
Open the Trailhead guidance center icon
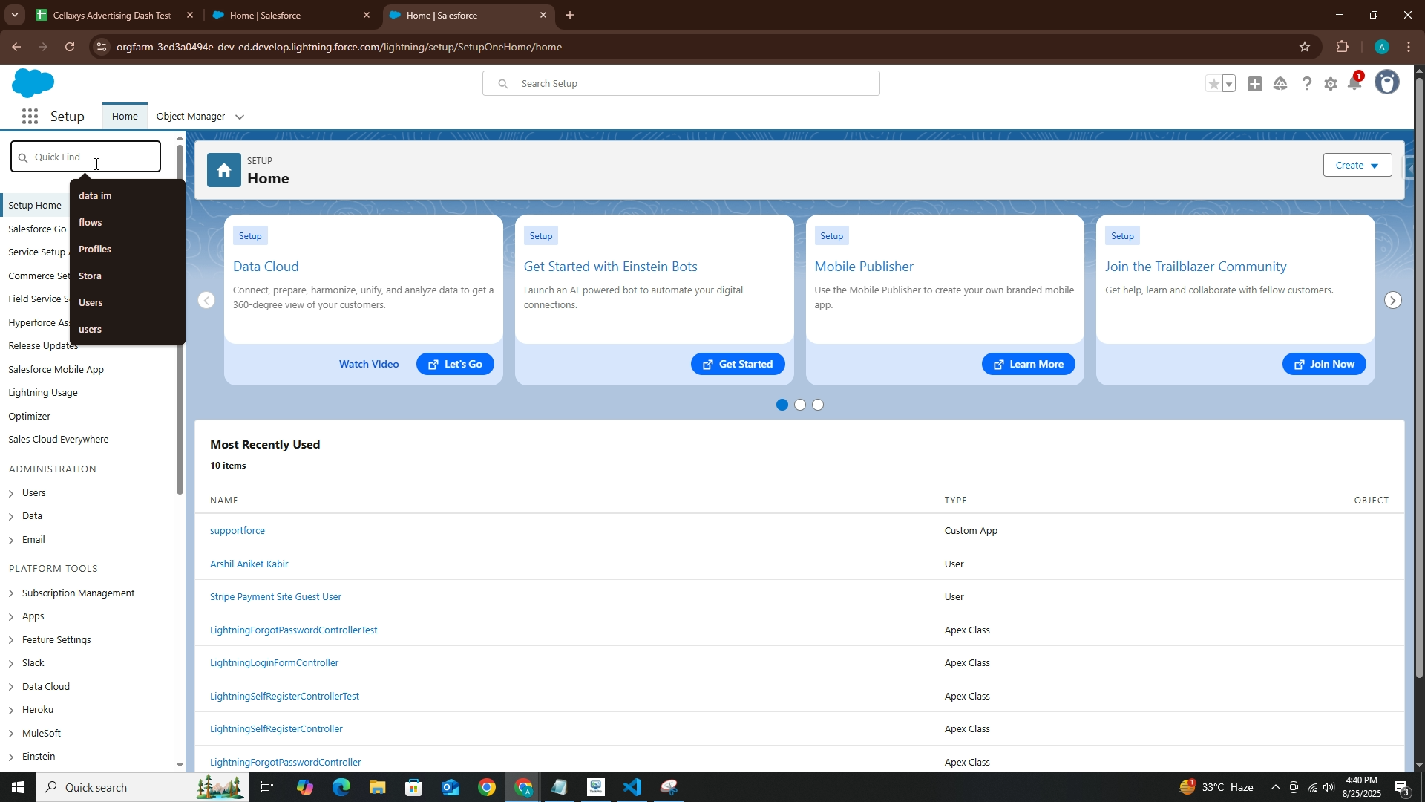coord(1280,84)
